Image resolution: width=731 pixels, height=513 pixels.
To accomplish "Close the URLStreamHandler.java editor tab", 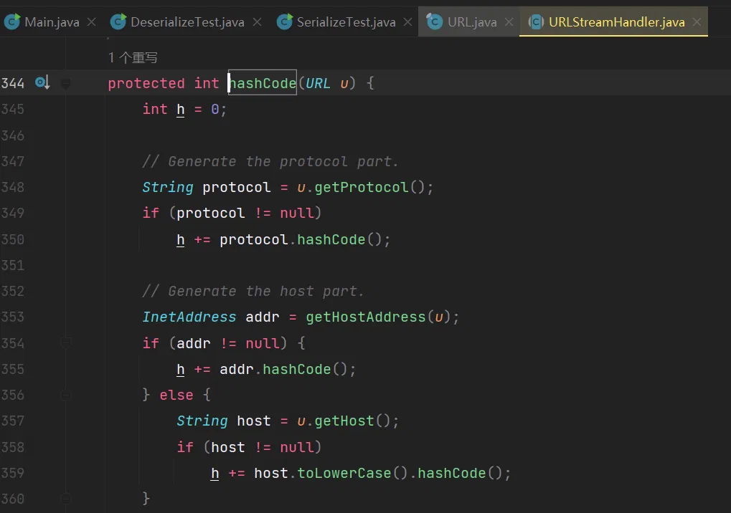I will click(x=696, y=22).
